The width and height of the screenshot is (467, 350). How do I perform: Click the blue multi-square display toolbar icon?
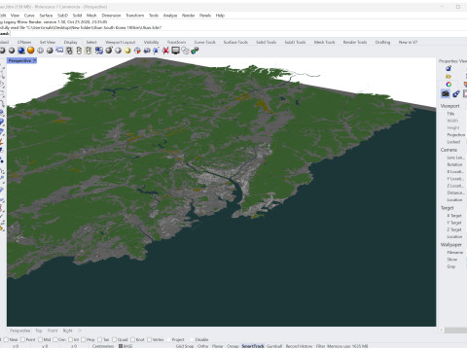tap(99, 51)
